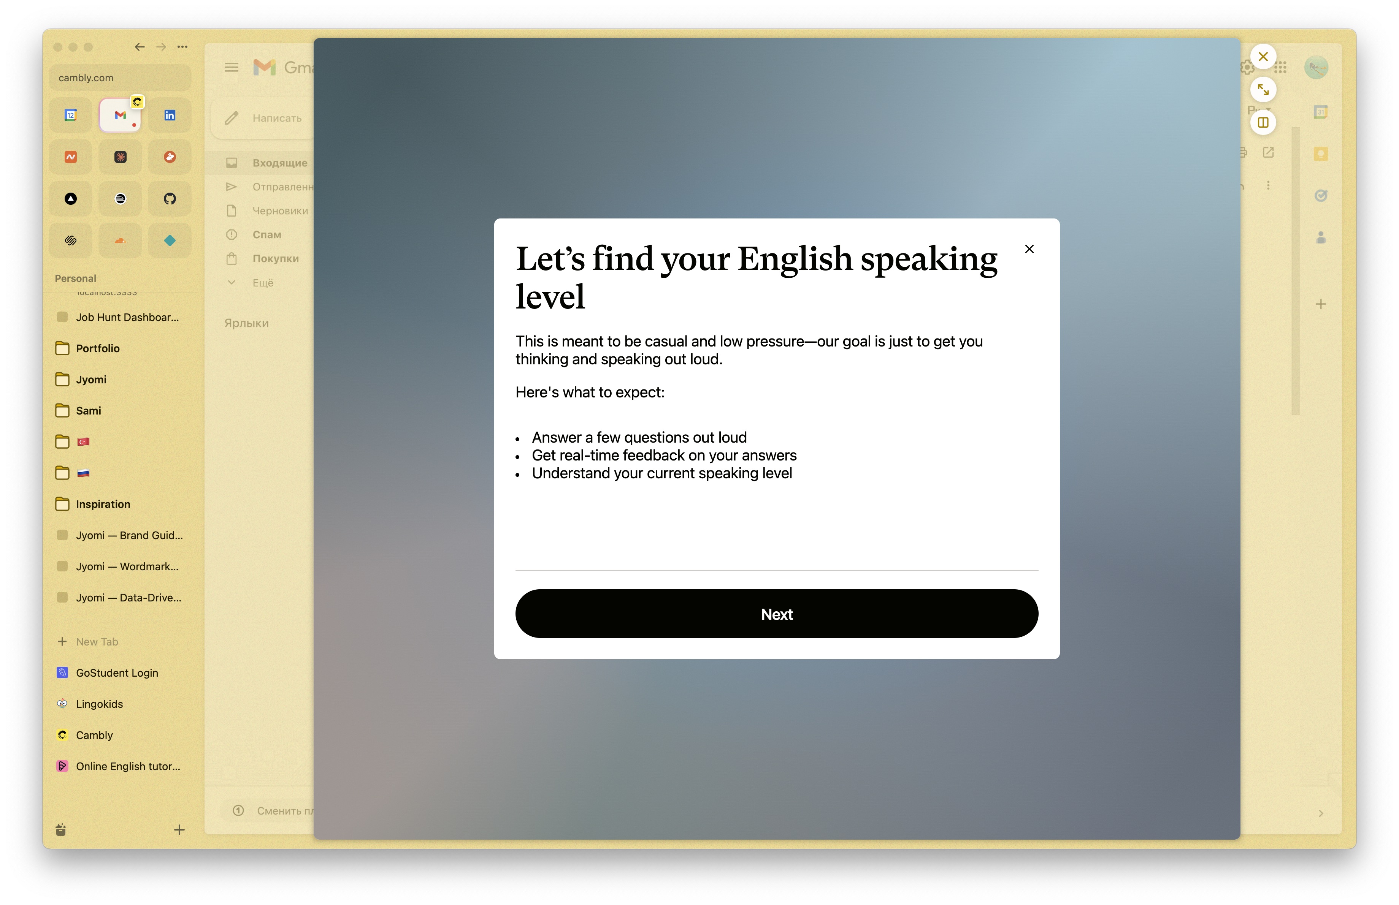Click the Vercel triangle pinned tab

pos(71,198)
